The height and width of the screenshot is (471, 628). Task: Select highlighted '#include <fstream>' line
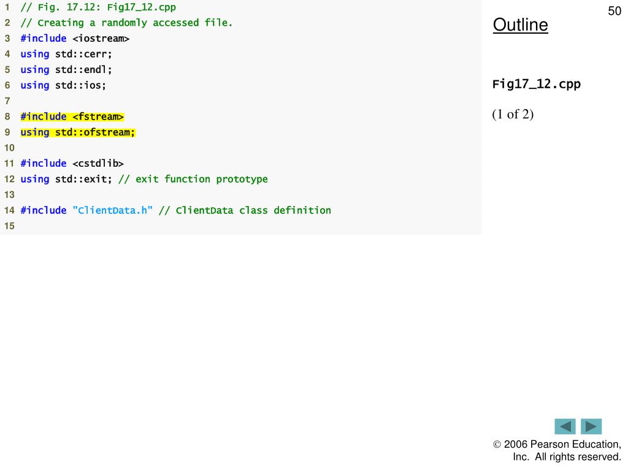(72, 117)
